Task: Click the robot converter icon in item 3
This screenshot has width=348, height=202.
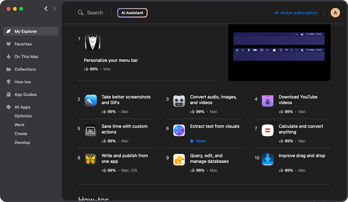Action: (179, 101)
